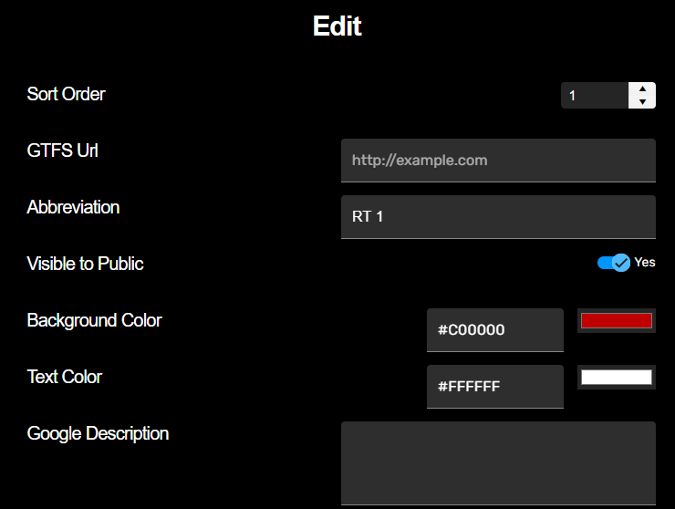Focus the GTFS Url input box
The width and height of the screenshot is (675, 509).
pos(498,161)
